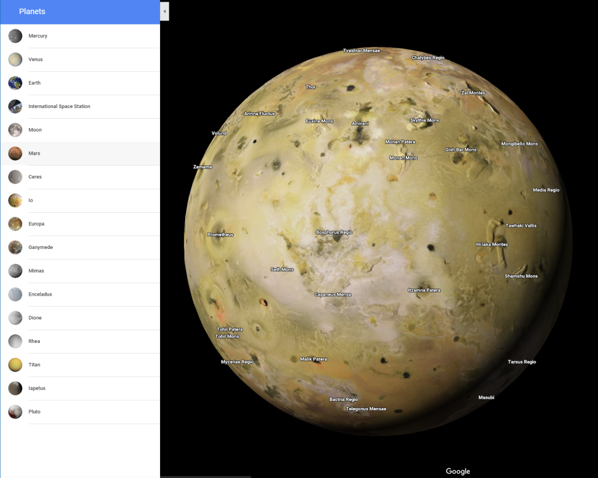Click the Moon icon in the sidebar
The width and height of the screenshot is (598, 478).
click(x=15, y=130)
